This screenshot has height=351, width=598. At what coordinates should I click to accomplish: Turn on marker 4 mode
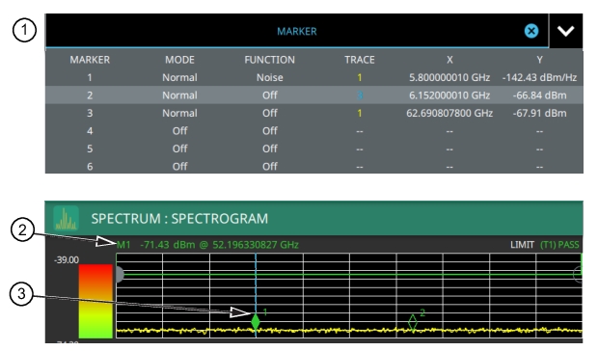click(x=179, y=131)
